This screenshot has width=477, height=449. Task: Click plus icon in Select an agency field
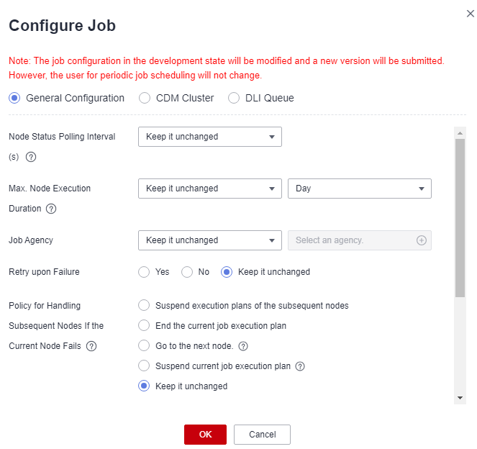click(422, 240)
